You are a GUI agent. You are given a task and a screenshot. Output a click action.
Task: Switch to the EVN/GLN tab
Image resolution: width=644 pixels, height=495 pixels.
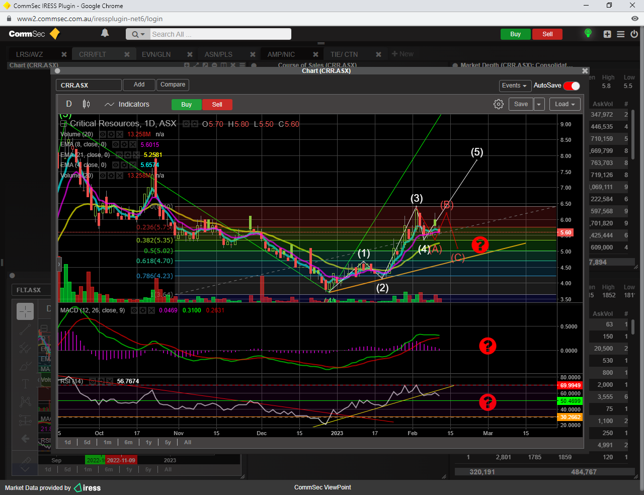point(156,54)
